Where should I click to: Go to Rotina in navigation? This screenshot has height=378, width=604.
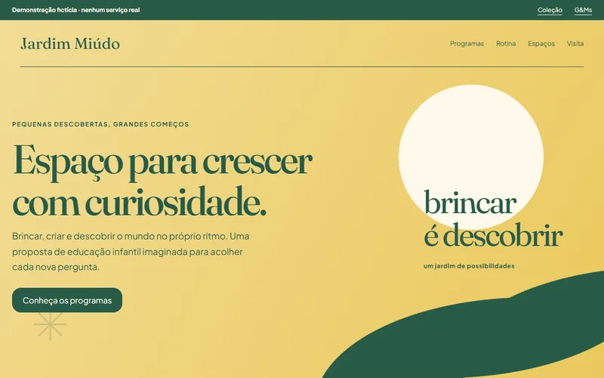click(506, 44)
